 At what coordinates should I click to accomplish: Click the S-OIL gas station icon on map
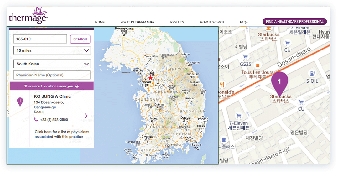tap(312, 74)
